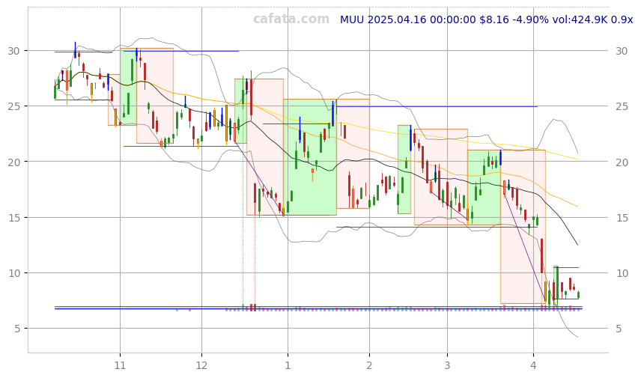The width and height of the screenshot is (641, 378).
Task: Click the left y-axis label 10
Action: [x=14, y=273]
